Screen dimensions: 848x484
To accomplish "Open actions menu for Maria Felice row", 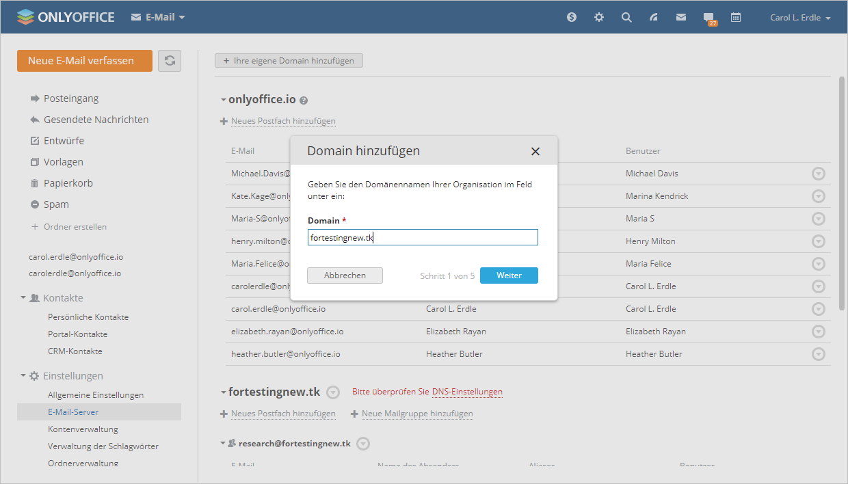I will pos(818,264).
